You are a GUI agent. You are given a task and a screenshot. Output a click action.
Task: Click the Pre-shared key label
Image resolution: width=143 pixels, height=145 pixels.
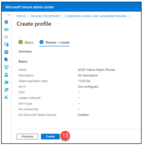coord(28,109)
